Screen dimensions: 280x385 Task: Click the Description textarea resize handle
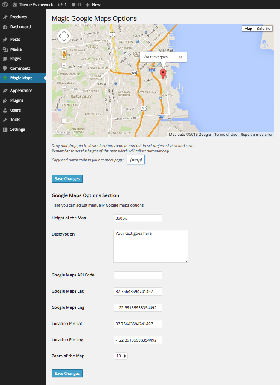(186, 261)
